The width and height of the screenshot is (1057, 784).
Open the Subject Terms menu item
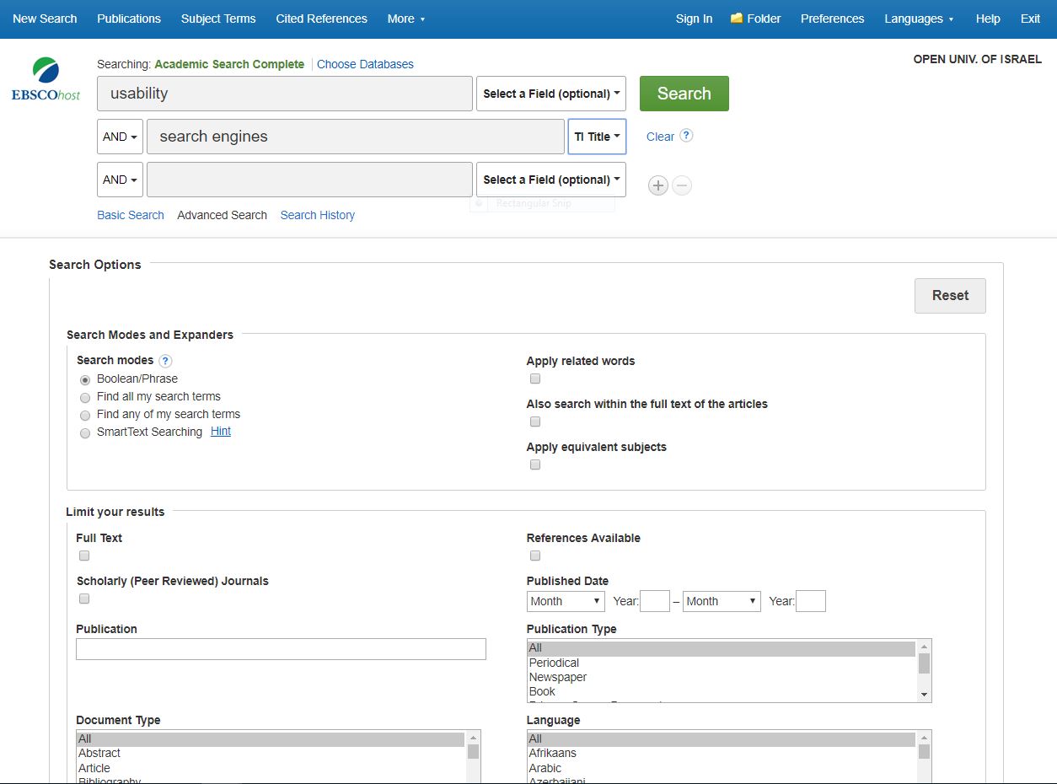click(218, 19)
